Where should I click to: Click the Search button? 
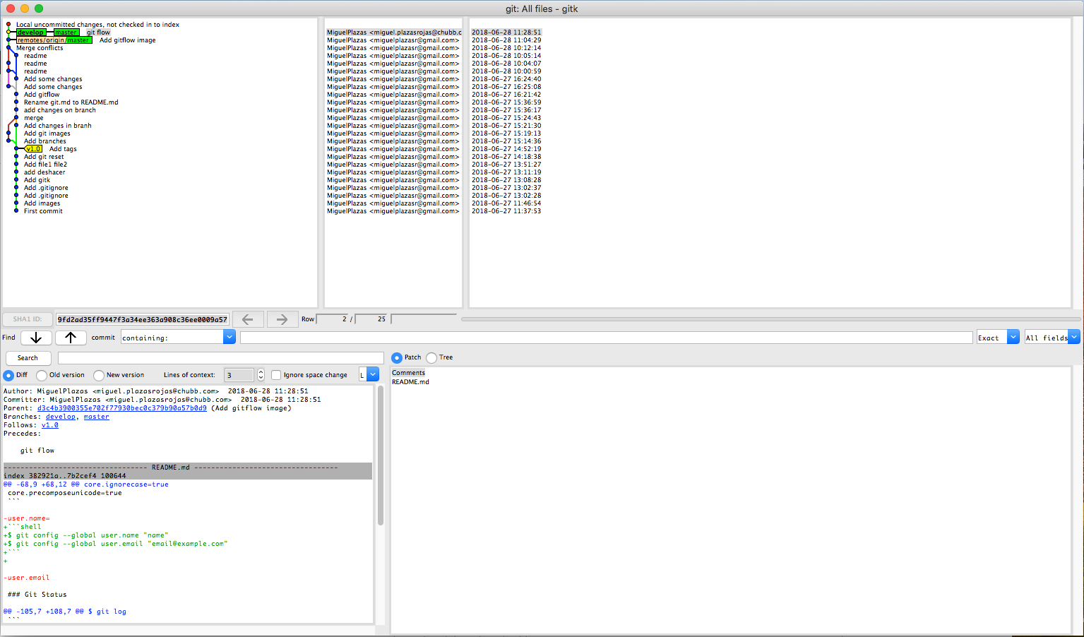[28, 358]
